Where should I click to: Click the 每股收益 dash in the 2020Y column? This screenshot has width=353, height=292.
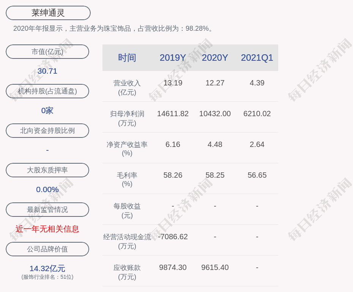(x=215, y=206)
